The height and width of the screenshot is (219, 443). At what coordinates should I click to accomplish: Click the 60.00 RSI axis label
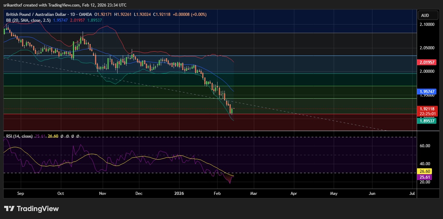tap(425, 146)
